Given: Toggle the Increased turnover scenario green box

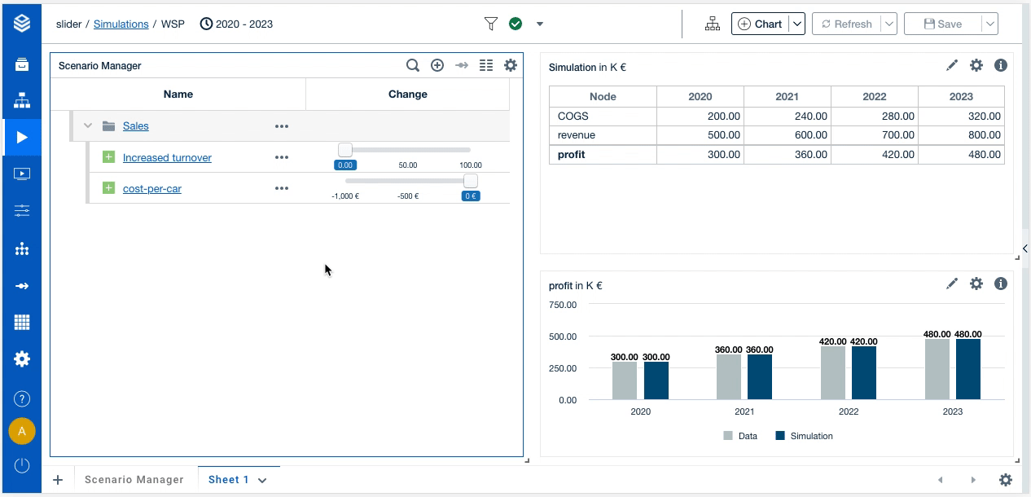Looking at the screenshot, I should (x=108, y=157).
